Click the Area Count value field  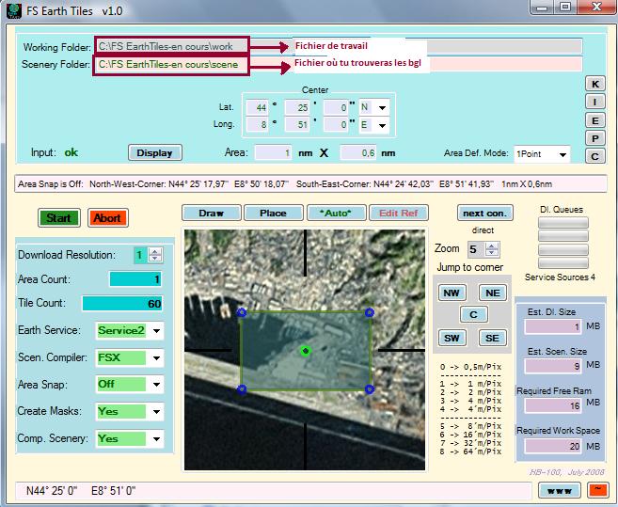tap(135, 279)
